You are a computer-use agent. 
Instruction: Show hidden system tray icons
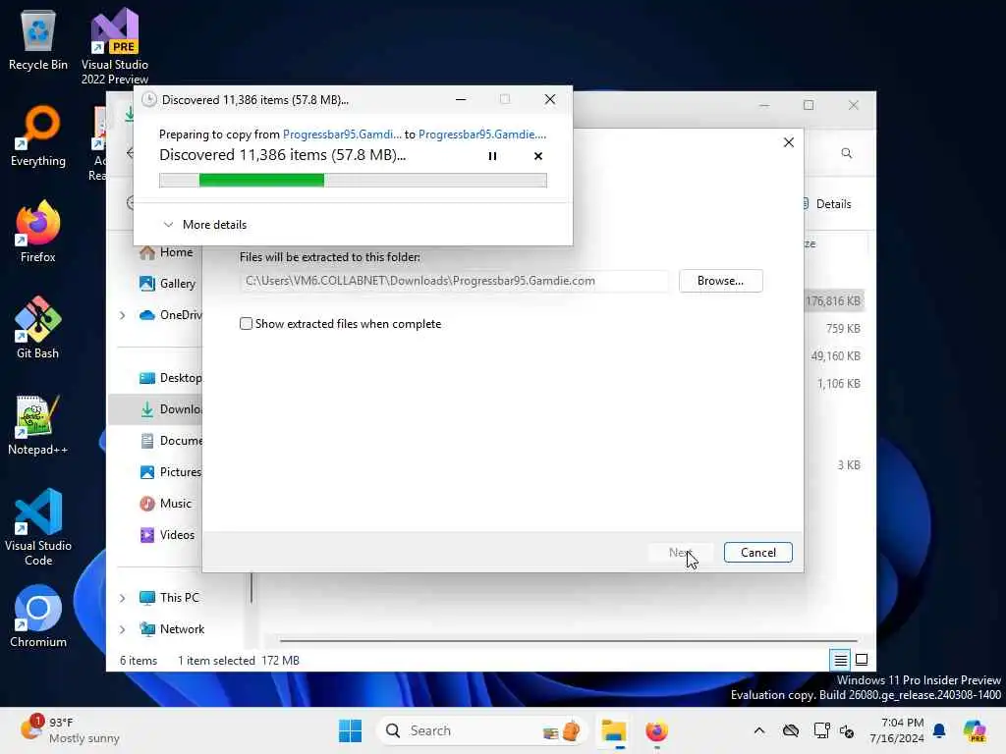pyautogui.click(x=759, y=730)
